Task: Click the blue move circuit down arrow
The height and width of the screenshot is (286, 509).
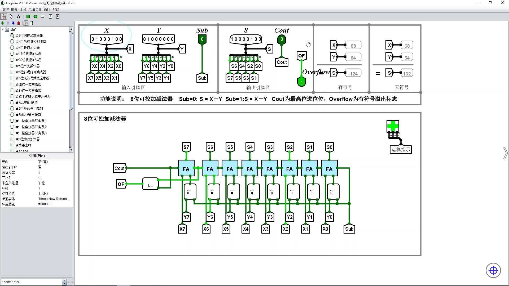Action: coord(13,23)
